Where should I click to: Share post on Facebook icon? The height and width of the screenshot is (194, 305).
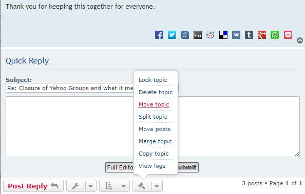click(x=159, y=35)
